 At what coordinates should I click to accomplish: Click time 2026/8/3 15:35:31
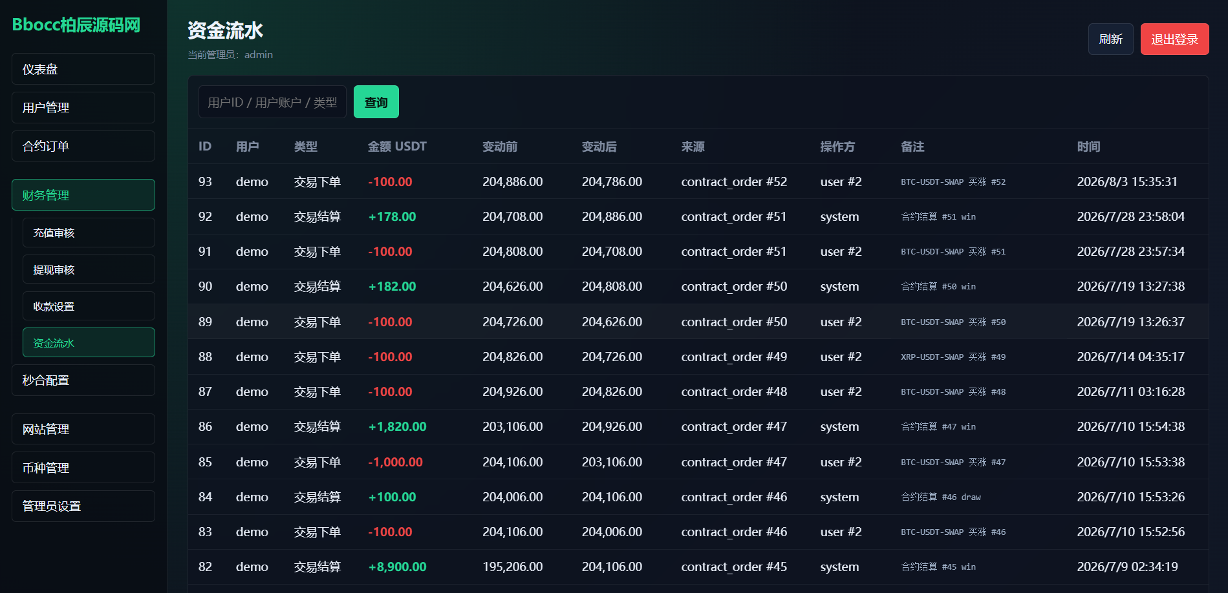click(1127, 182)
